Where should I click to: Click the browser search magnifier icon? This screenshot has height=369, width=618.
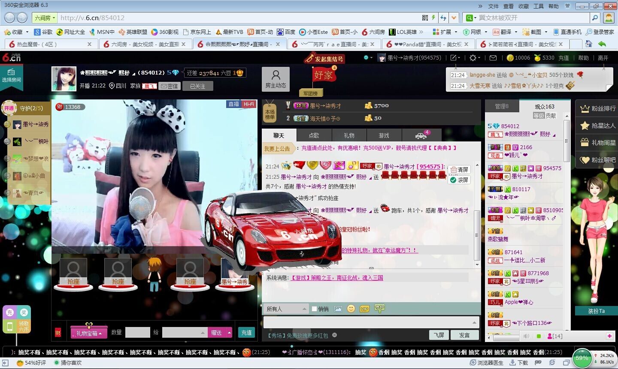click(595, 18)
